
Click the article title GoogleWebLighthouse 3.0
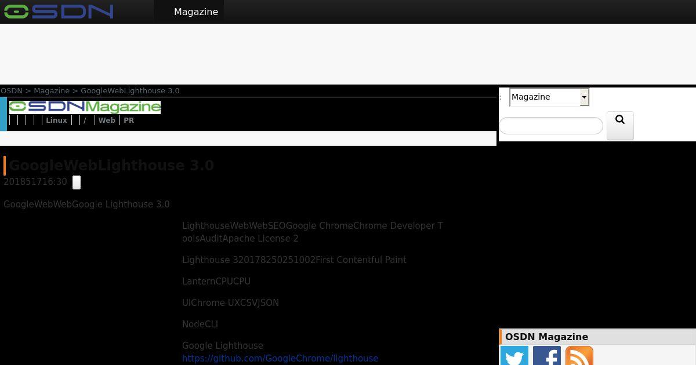111,165
